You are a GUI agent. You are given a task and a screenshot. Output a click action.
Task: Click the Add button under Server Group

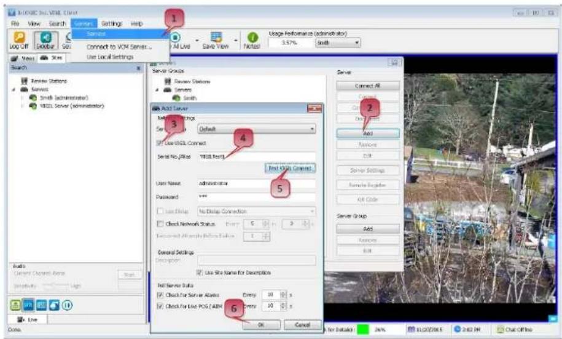(x=368, y=229)
